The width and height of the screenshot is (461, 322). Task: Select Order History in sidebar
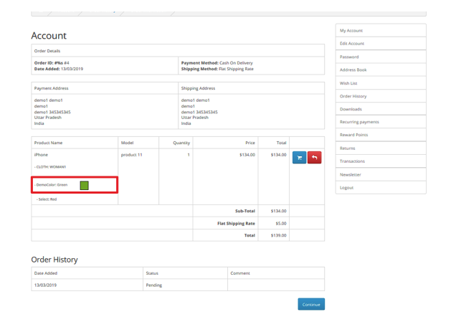click(x=353, y=96)
